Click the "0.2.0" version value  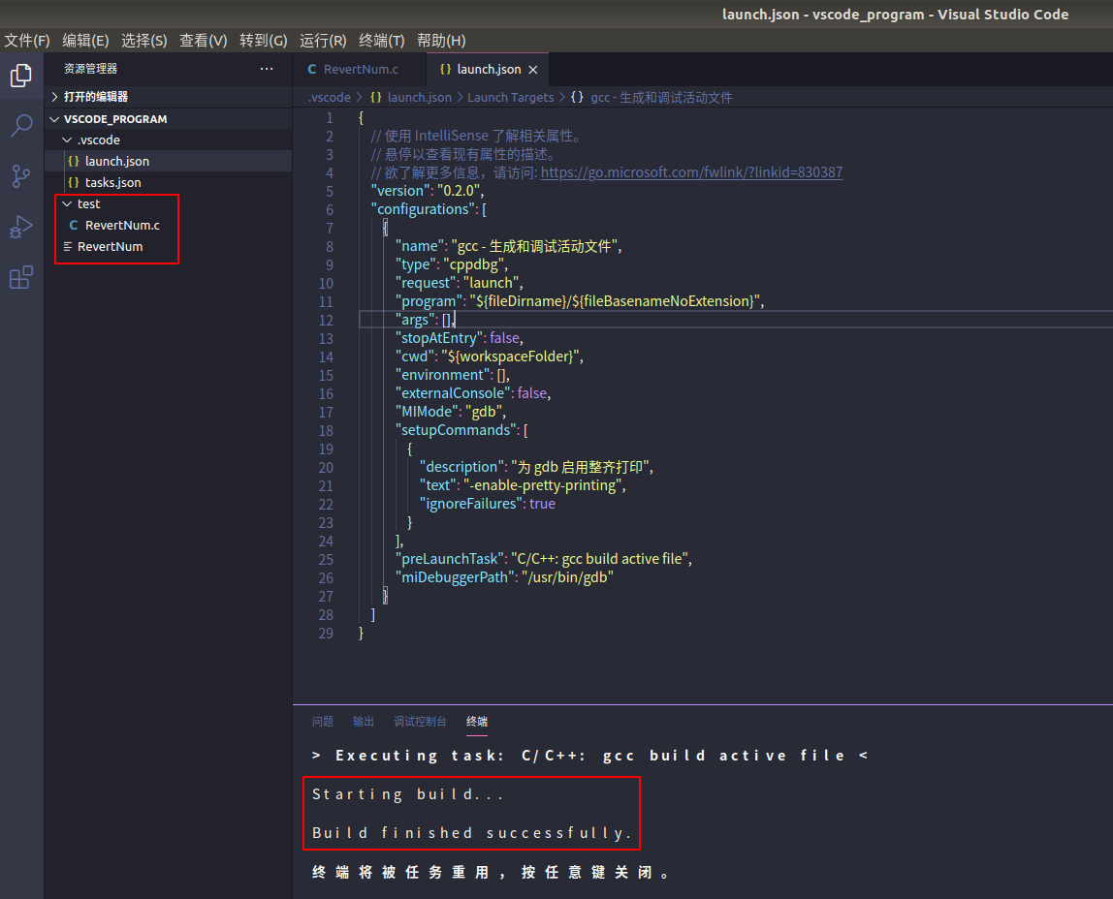click(459, 190)
